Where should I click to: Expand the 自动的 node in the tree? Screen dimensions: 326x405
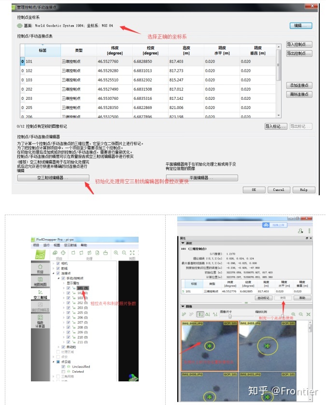(59, 347)
